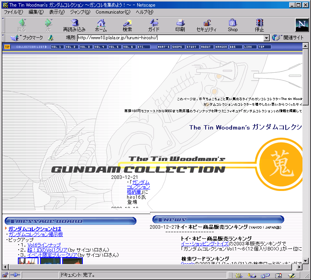Click the WHAT'S nav button

(164, 47)
